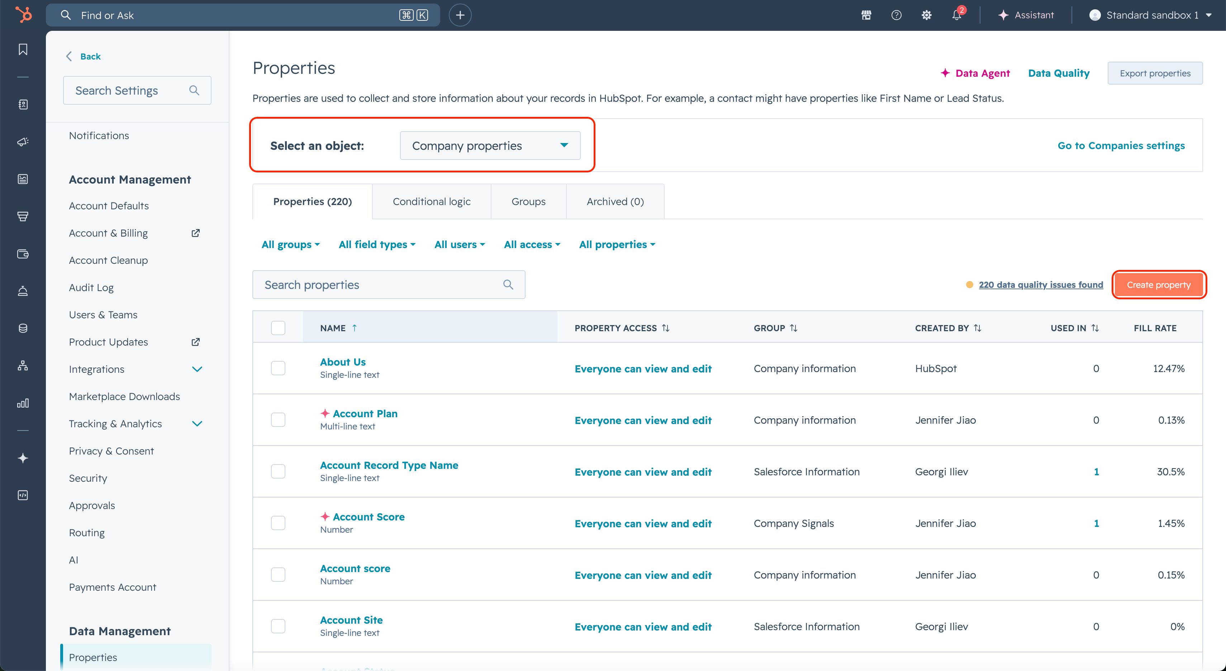Screen dimensions: 1226x671
Task: Open the Help question mark icon
Action: (x=896, y=15)
